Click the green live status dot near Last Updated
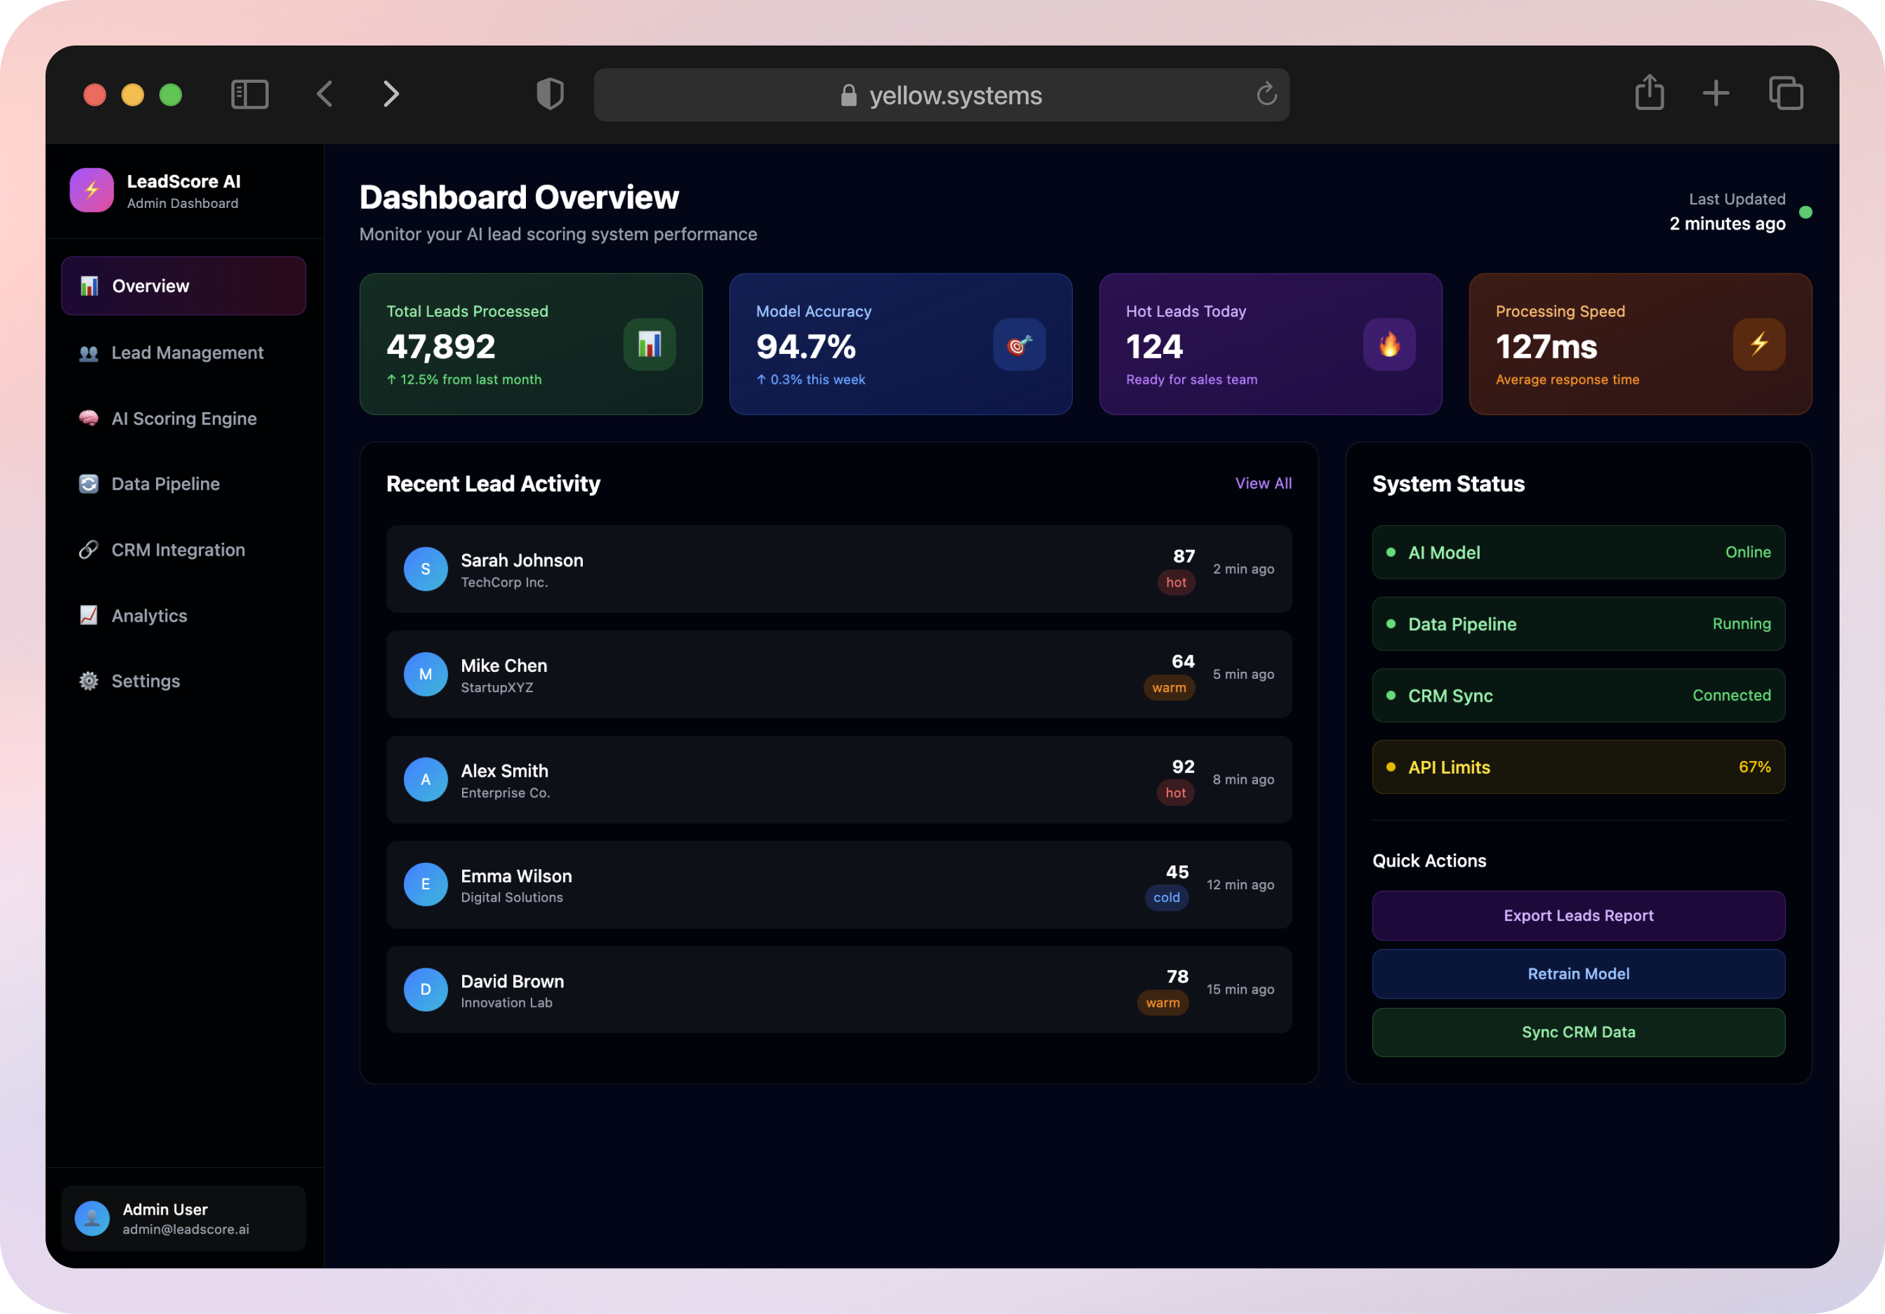1885x1314 pixels. click(1805, 212)
